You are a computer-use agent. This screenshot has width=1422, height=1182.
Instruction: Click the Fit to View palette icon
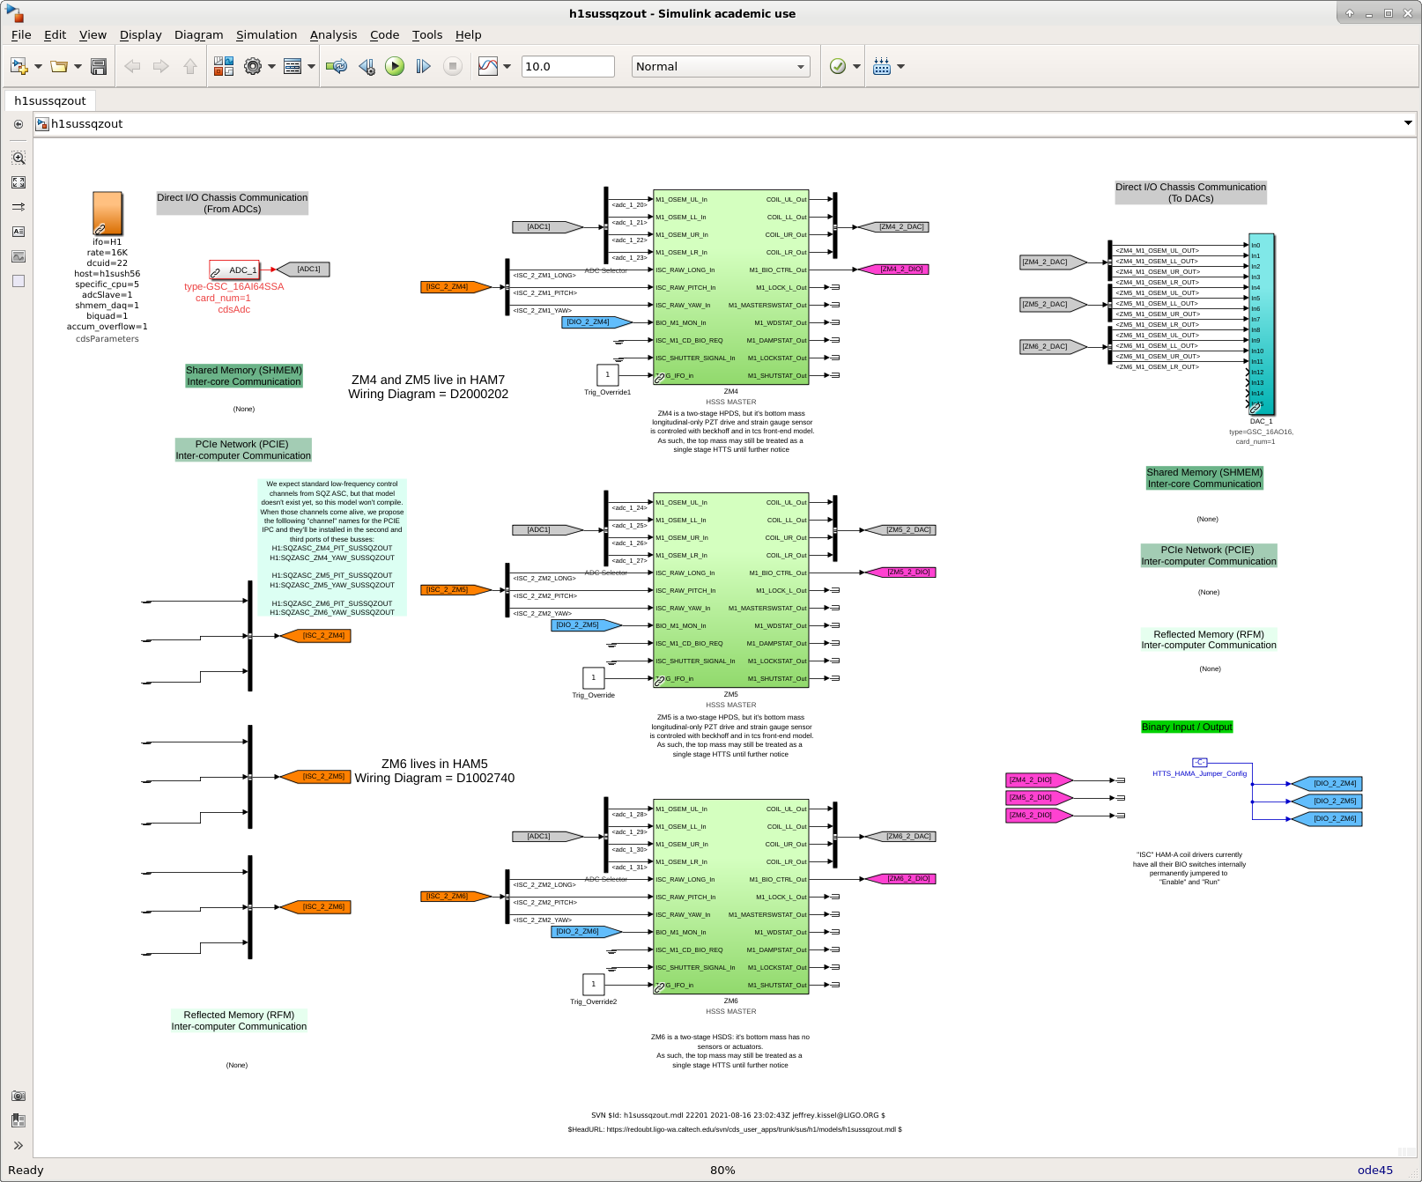click(19, 182)
